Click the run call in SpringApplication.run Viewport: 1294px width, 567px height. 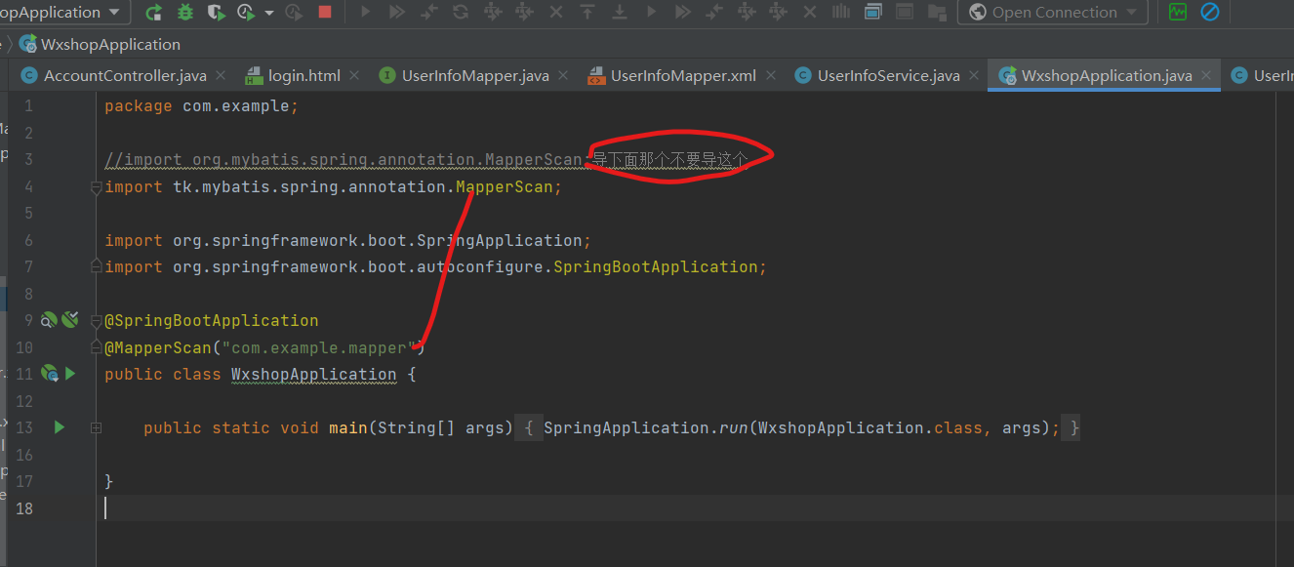coord(734,427)
